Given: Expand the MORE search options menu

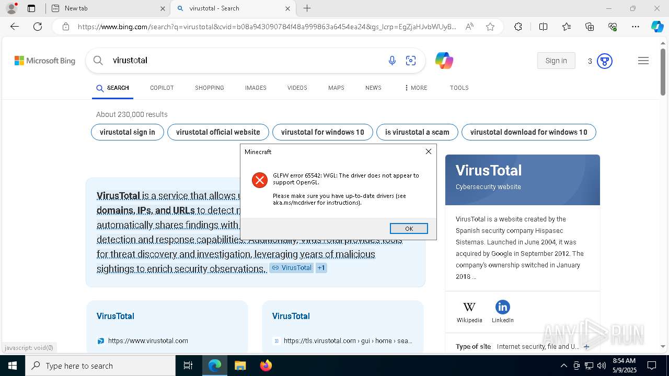Looking at the screenshot, I should point(416,88).
